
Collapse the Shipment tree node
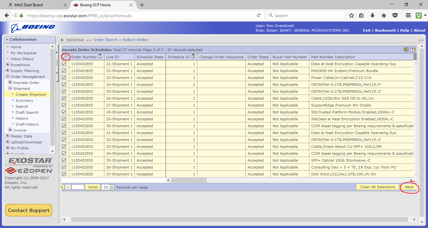(x=10, y=88)
